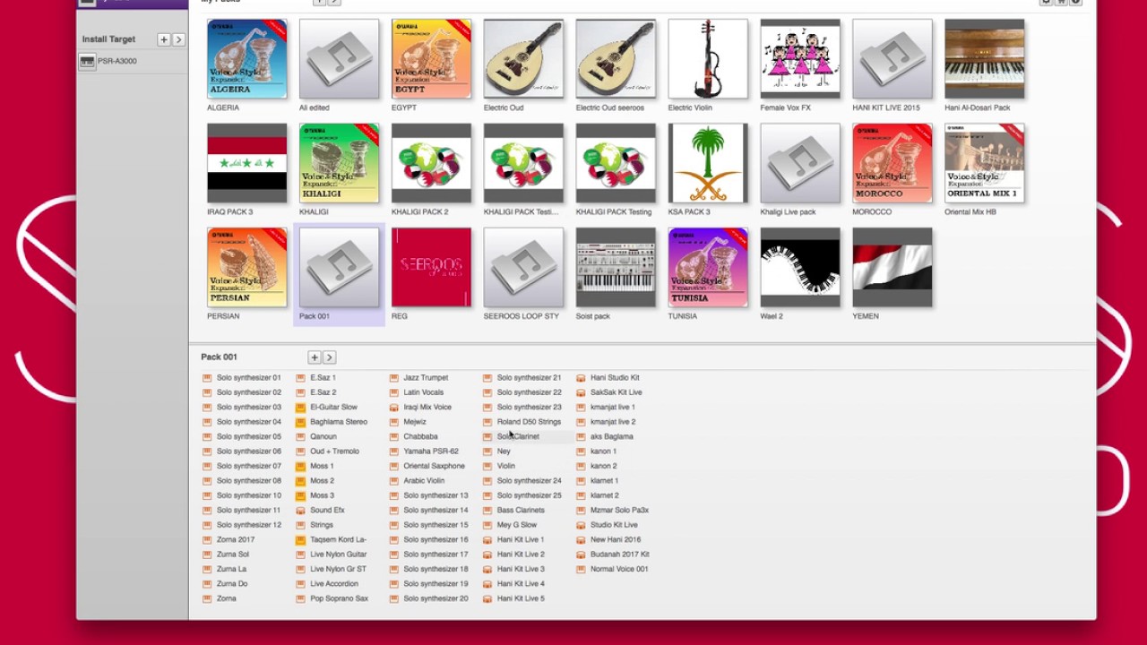Click the yellow icon beside El-Guitar Slow
Viewport: 1147px width, 645px height.
[x=300, y=408]
